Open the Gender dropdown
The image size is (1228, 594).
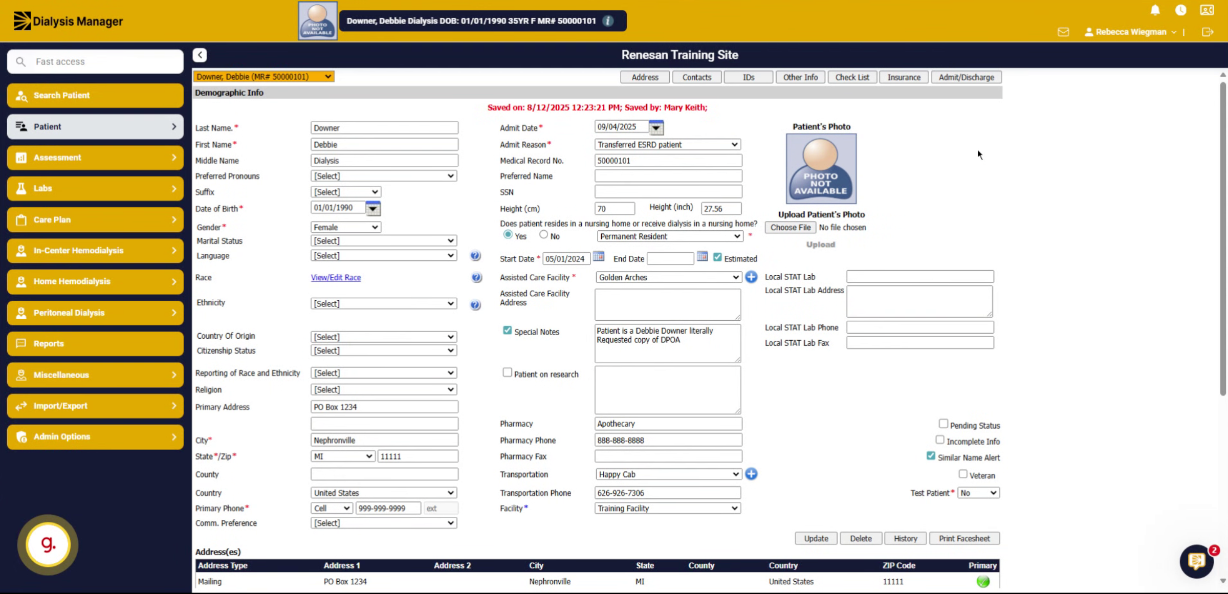tap(346, 227)
